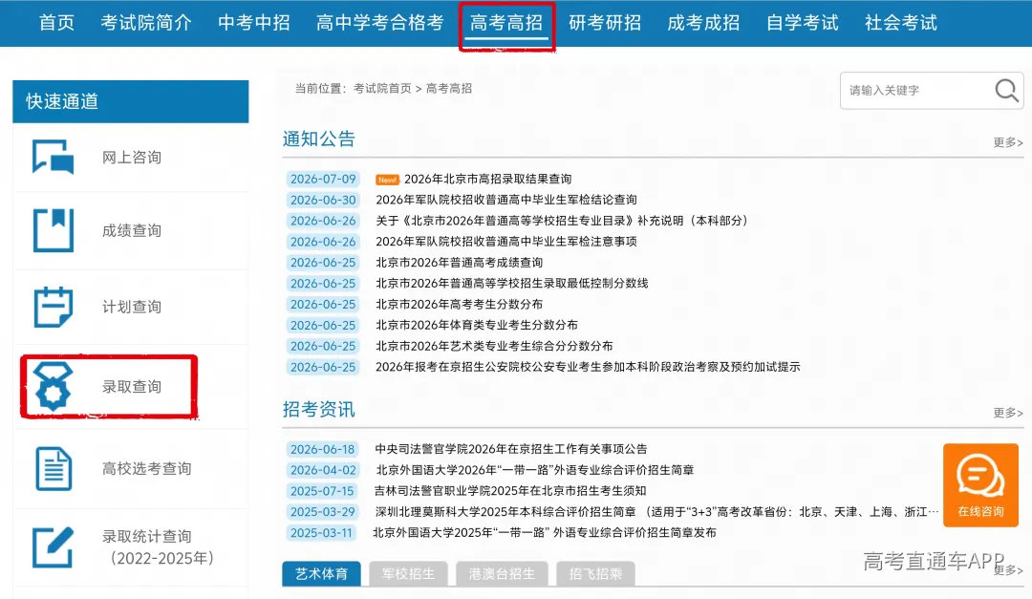Click the 招考资讯 section heading

318,410
